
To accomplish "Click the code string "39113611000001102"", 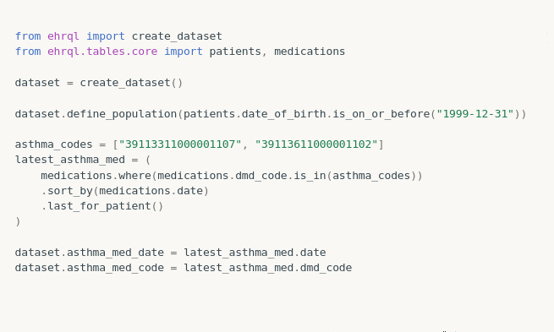I will [316, 144].
